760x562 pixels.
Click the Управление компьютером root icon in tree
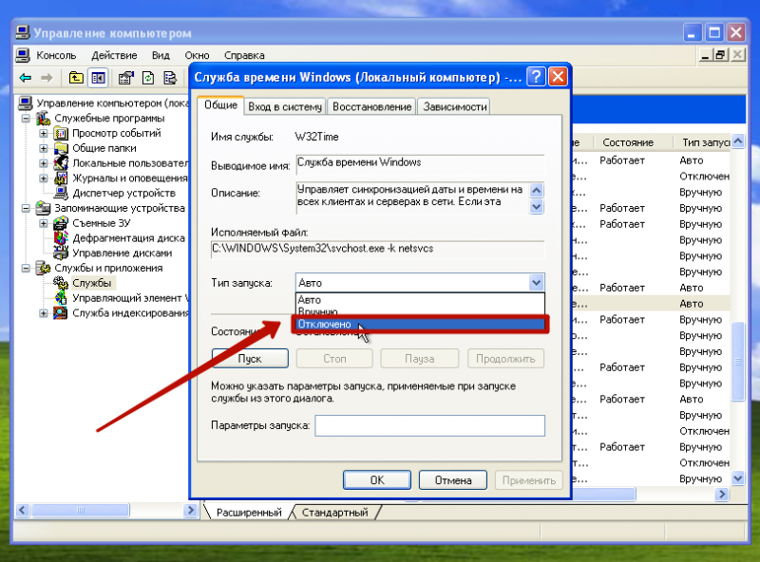coord(26,103)
